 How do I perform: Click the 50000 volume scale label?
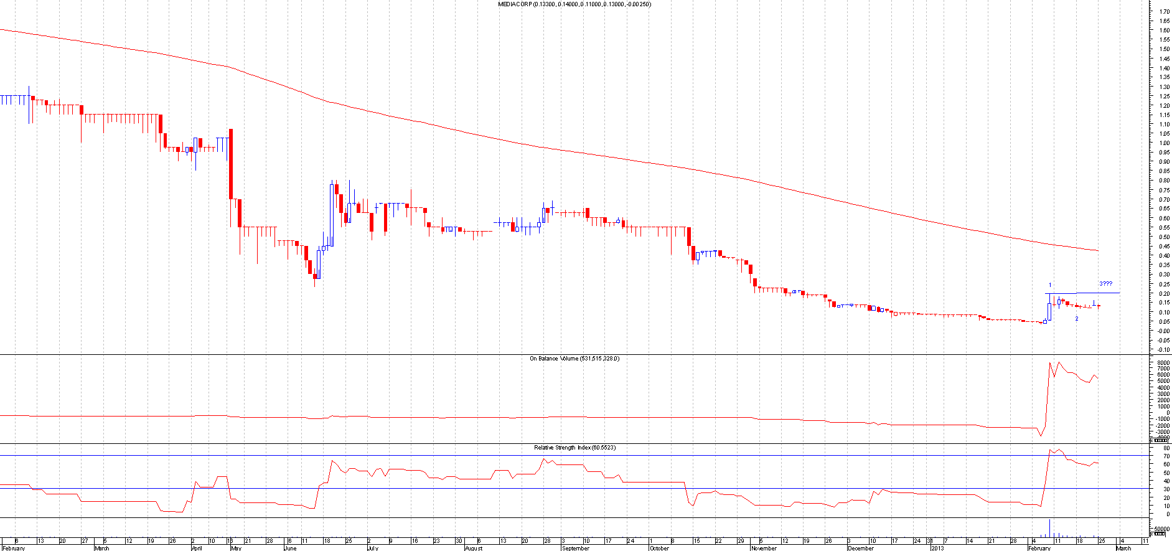point(1161,529)
